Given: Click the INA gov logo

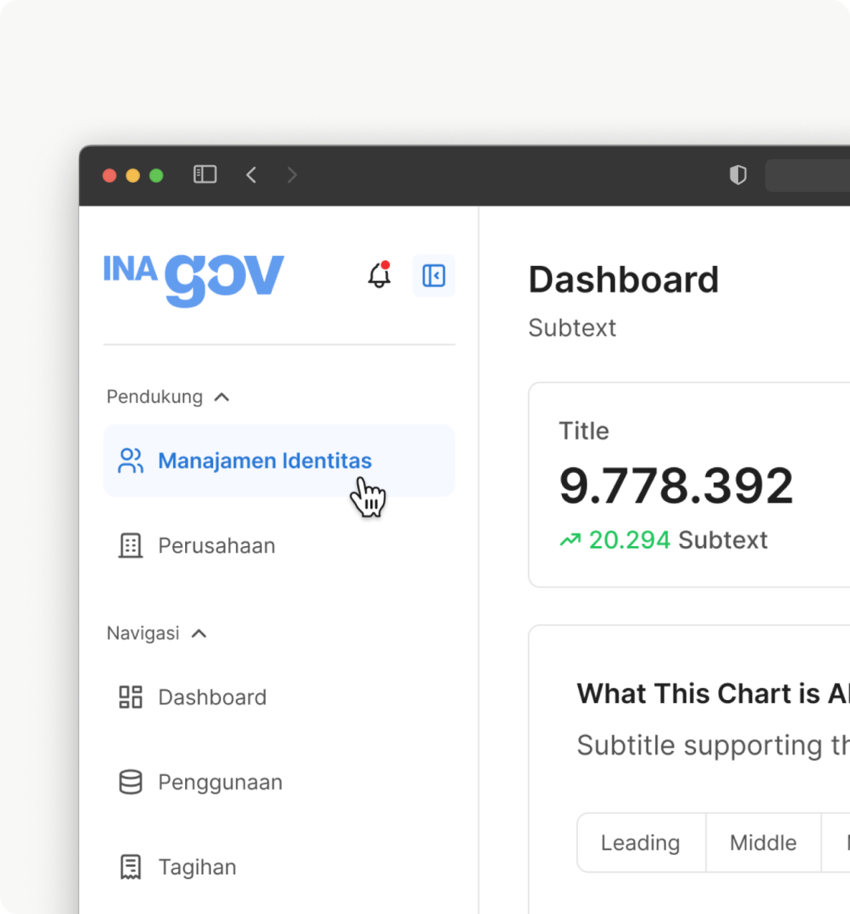Looking at the screenshot, I should click(x=194, y=278).
